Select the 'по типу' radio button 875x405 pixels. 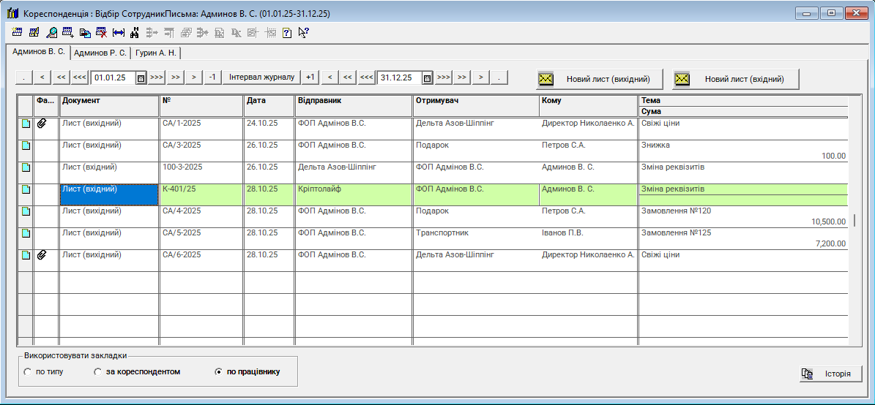(28, 372)
